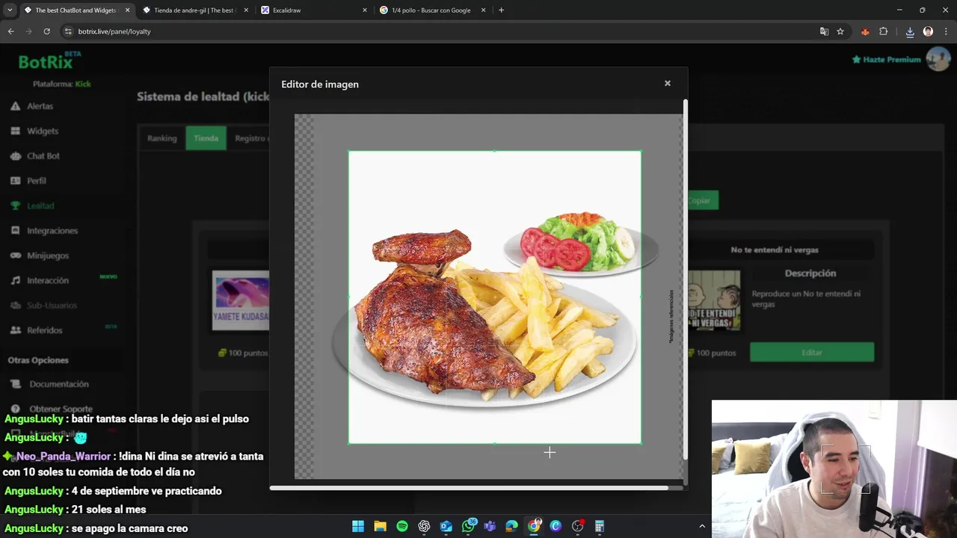This screenshot has width=957, height=538.
Task: Close the Editor de imagen dialog
Action: pyautogui.click(x=668, y=84)
